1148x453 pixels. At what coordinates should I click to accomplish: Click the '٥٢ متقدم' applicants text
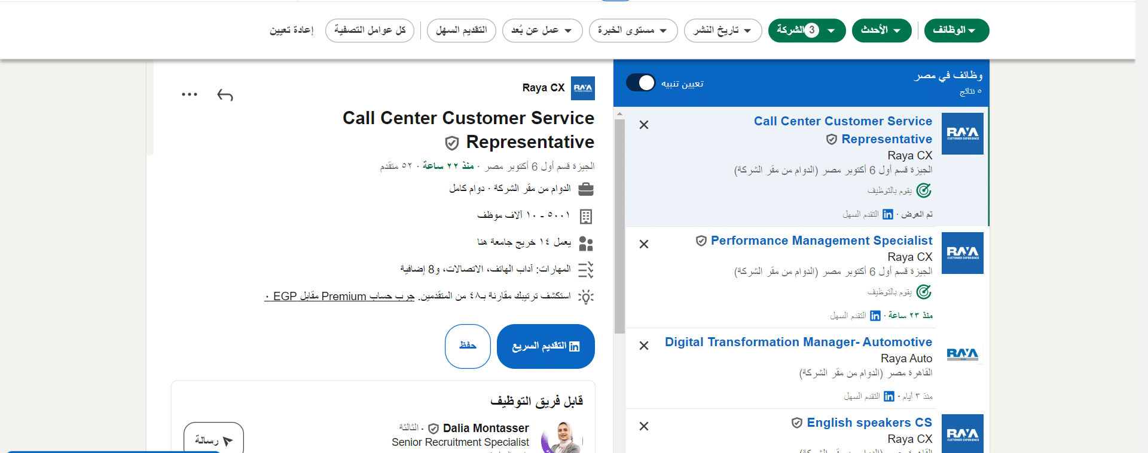396,166
